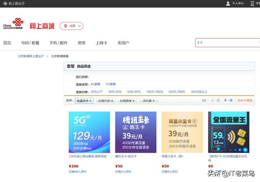Screen dimensions: 260x182
Task: Select the 100元-199元 monthly fee filter
Action: 154,92
